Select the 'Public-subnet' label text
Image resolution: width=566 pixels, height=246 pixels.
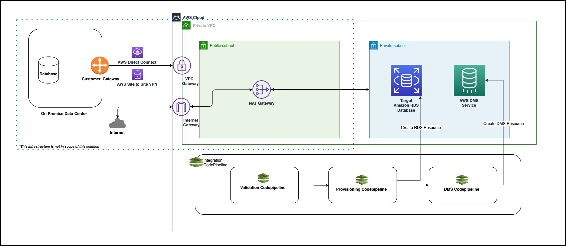point(222,46)
